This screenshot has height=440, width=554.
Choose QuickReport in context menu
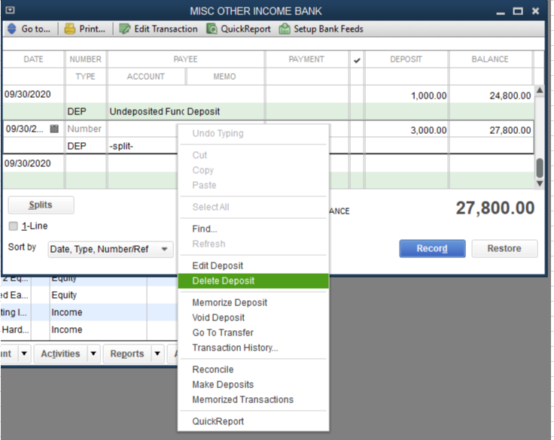pos(254,421)
